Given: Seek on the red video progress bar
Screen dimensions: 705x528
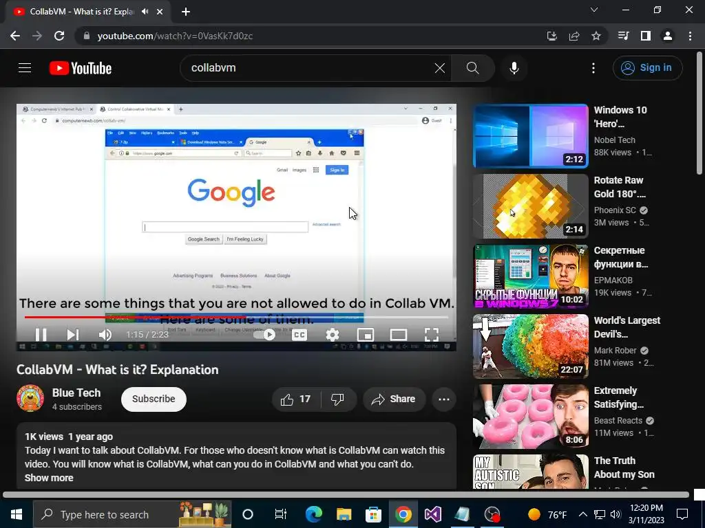Looking at the screenshot, I should tap(236, 317).
